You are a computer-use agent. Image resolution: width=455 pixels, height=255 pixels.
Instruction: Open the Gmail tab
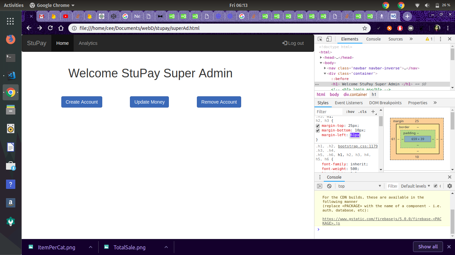[x=41, y=16]
